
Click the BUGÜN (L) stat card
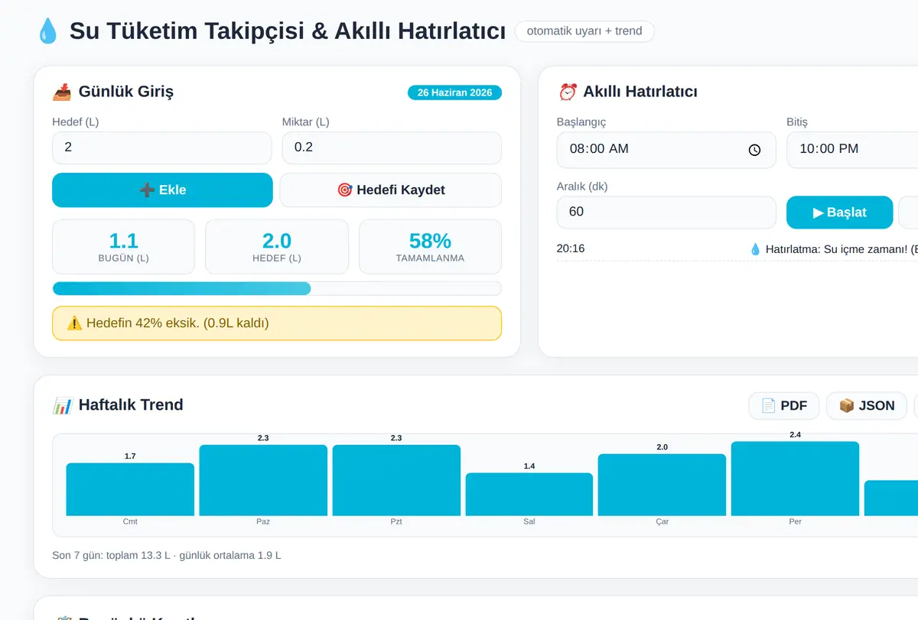[x=123, y=247]
